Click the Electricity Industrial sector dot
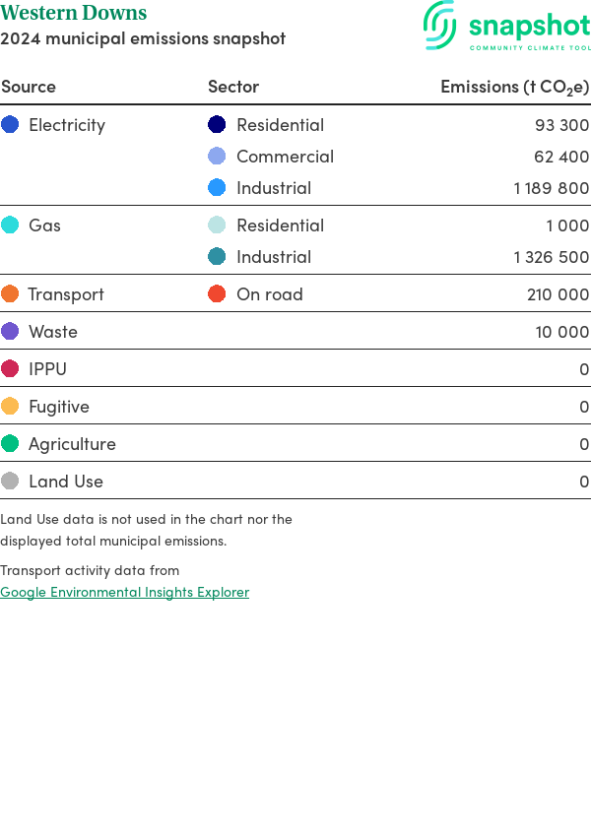The height and width of the screenshot is (837, 591). click(x=217, y=188)
